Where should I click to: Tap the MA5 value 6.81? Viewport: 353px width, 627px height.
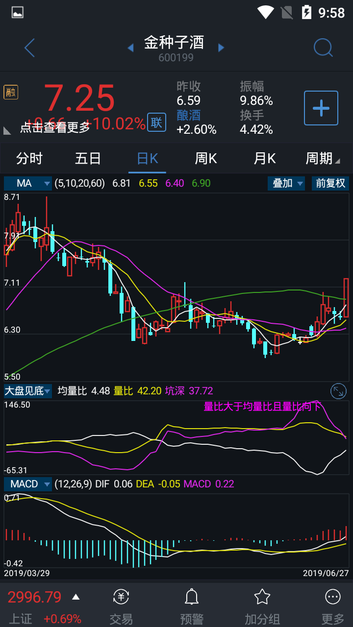pyautogui.click(x=122, y=183)
